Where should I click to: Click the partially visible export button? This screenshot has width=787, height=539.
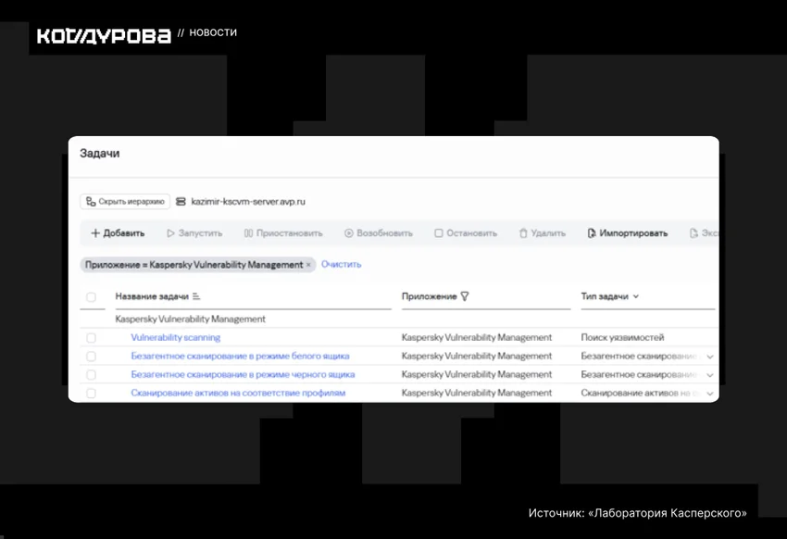pyautogui.click(x=705, y=233)
